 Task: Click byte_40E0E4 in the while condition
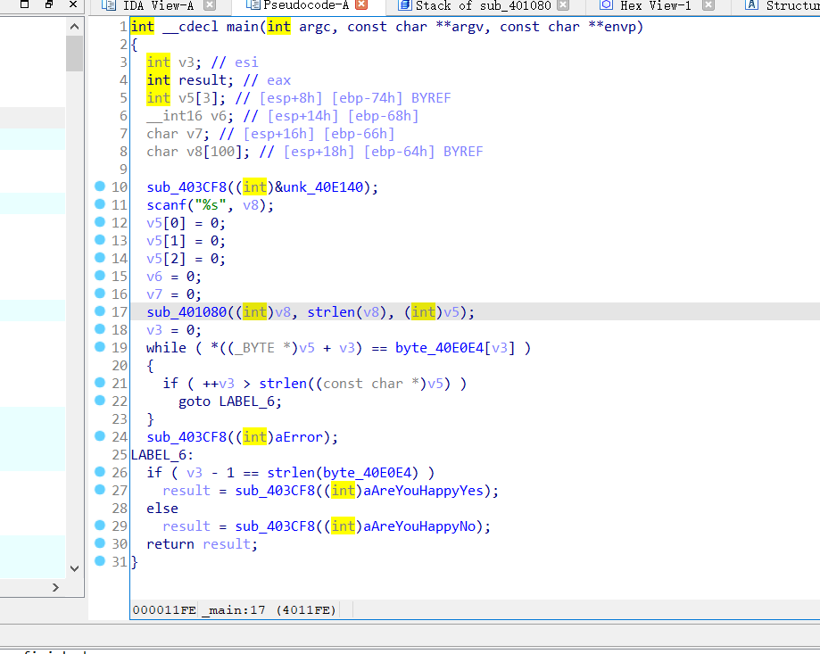pos(439,348)
